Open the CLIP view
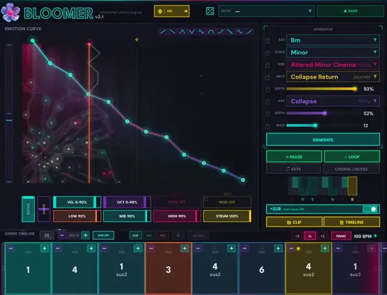 coord(294,222)
